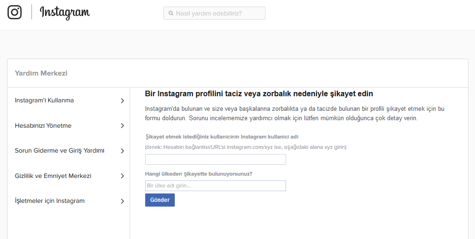
Task: Click the example hint text starting '(örnek: Hesabın bağlantısı'
Action: [246, 147]
